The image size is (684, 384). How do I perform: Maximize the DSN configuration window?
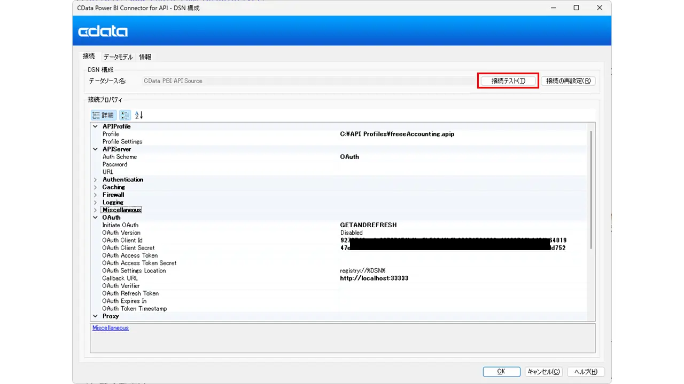pos(576,7)
